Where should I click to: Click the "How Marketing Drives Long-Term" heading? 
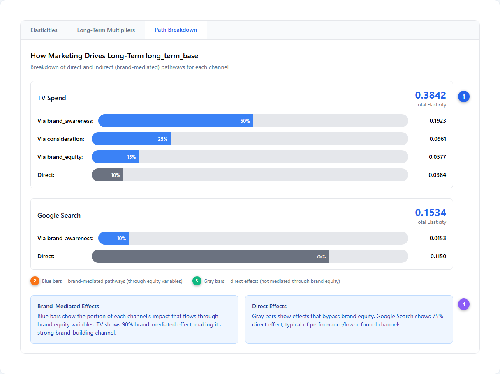(114, 56)
